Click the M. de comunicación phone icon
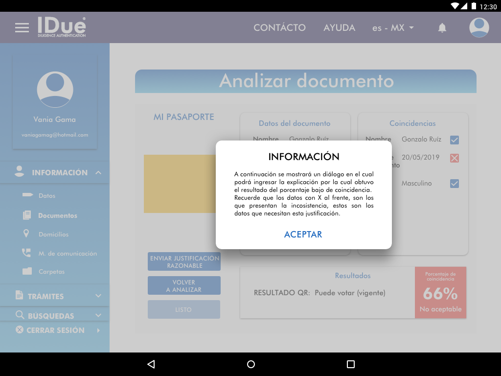The image size is (501, 376). coord(26,253)
